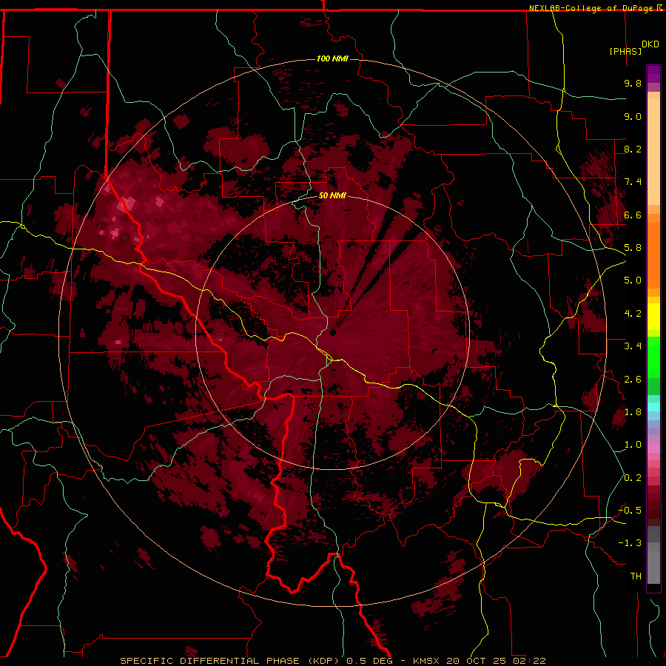Click the 8.2 value on the color scale
666x666 pixels.
633,149
